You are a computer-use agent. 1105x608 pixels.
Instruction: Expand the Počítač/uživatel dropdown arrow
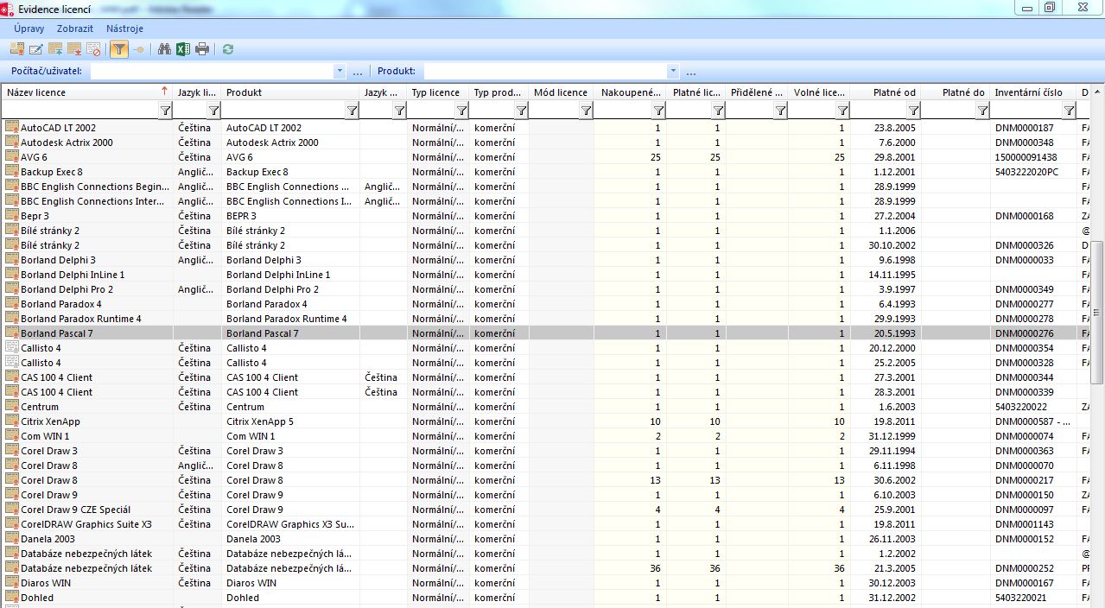[x=339, y=71]
